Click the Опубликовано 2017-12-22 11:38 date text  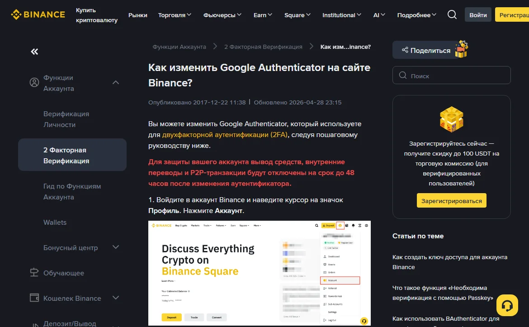click(x=197, y=102)
